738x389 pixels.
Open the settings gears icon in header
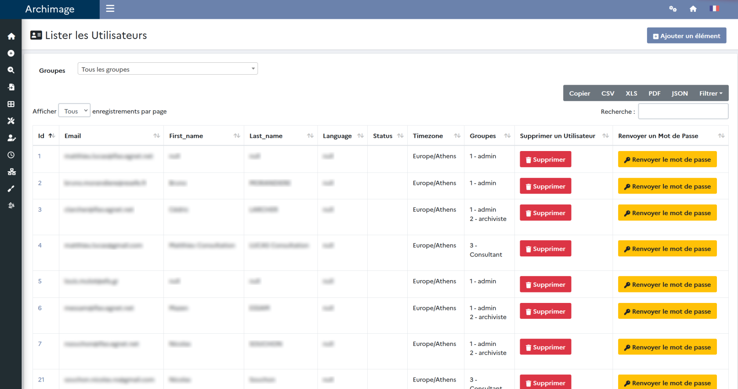pos(673,9)
